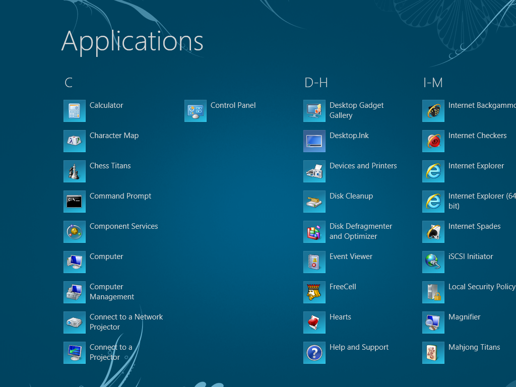This screenshot has width=516, height=387.
Task: Open Command Prompt icon
Action: (75, 202)
